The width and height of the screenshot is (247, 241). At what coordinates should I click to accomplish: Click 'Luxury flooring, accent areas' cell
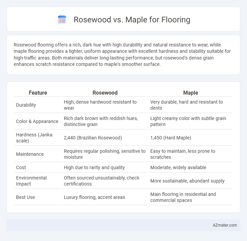[x=94, y=197]
